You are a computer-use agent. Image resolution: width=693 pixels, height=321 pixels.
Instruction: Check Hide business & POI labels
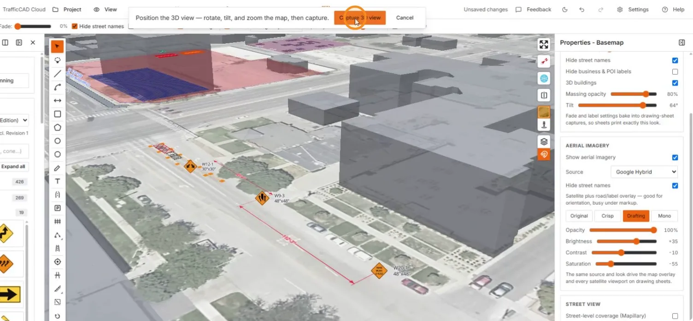(x=675, y=71)
